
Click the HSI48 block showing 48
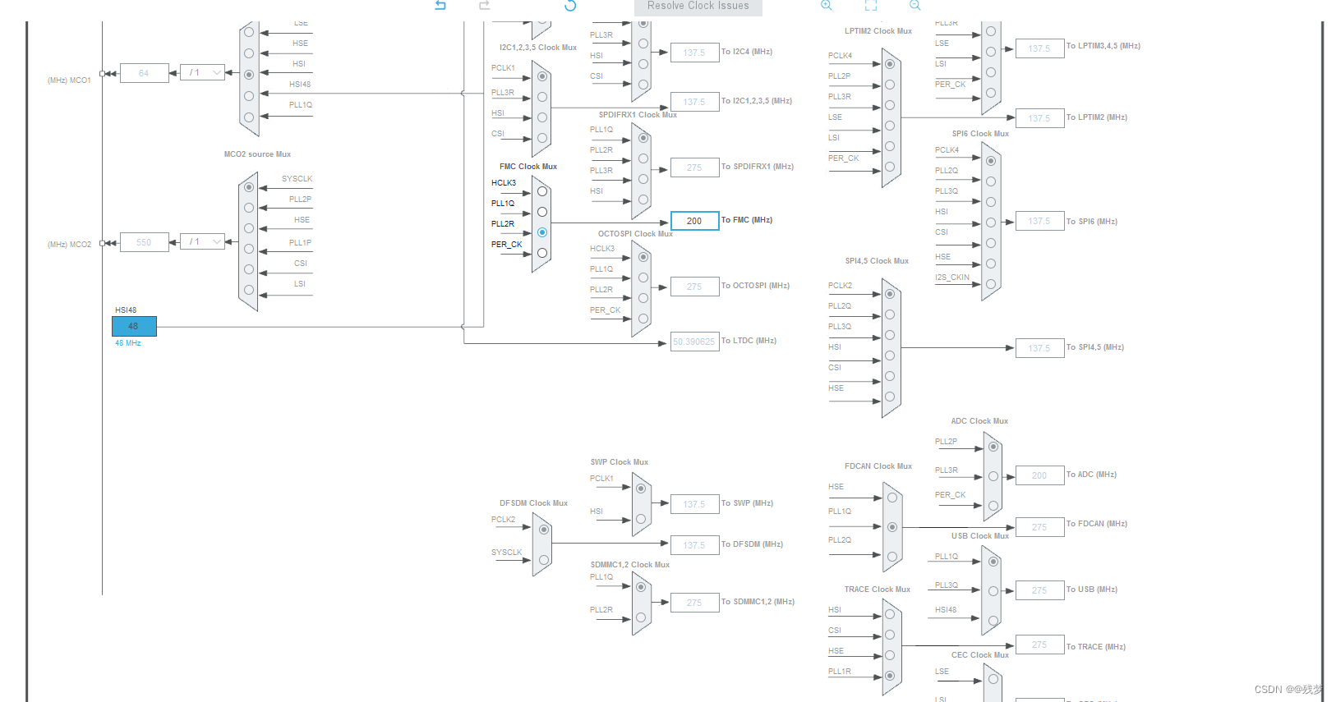click(134, 326)
